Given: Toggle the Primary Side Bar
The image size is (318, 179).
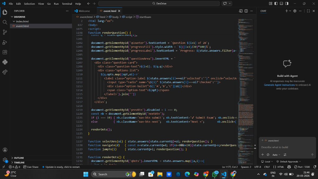Looking at the screenshot, I should tap(276, 3).
